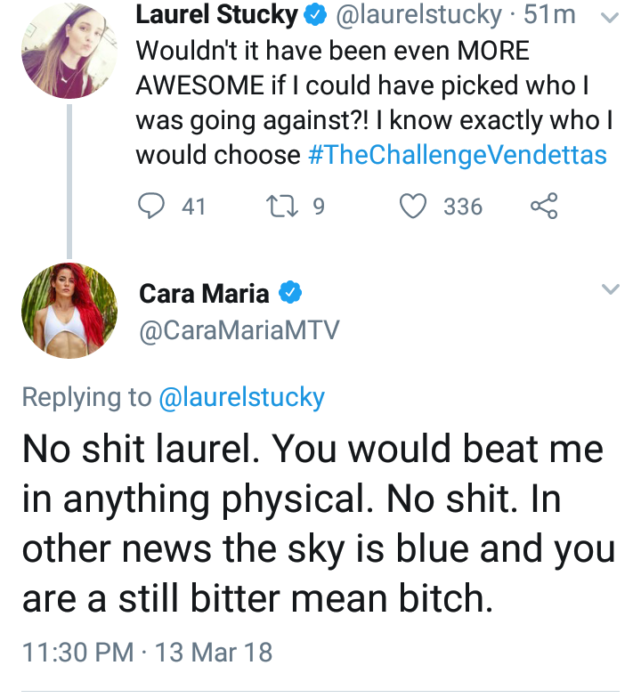Click Cara Maria's reply tweet text
The height and width of the screenshot is (698, 641).
tap(319, 523)
